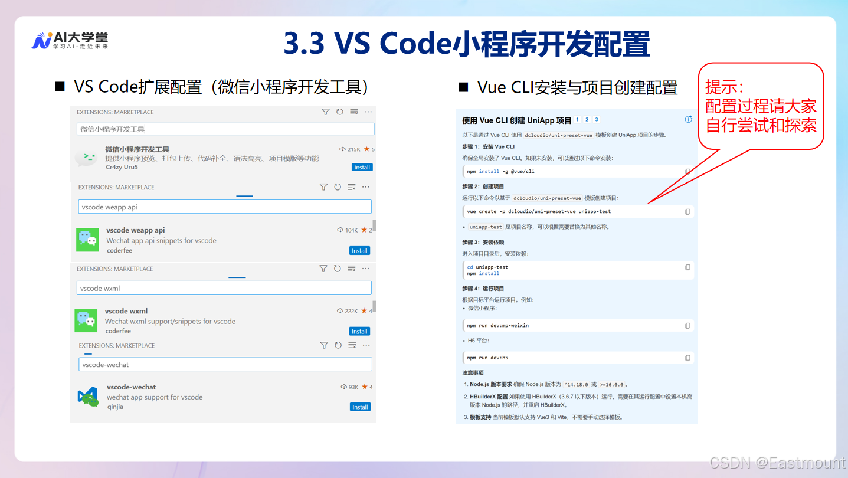
Task: Click clear results icon above vscode weapp api search
Action: tap(352, 187)
